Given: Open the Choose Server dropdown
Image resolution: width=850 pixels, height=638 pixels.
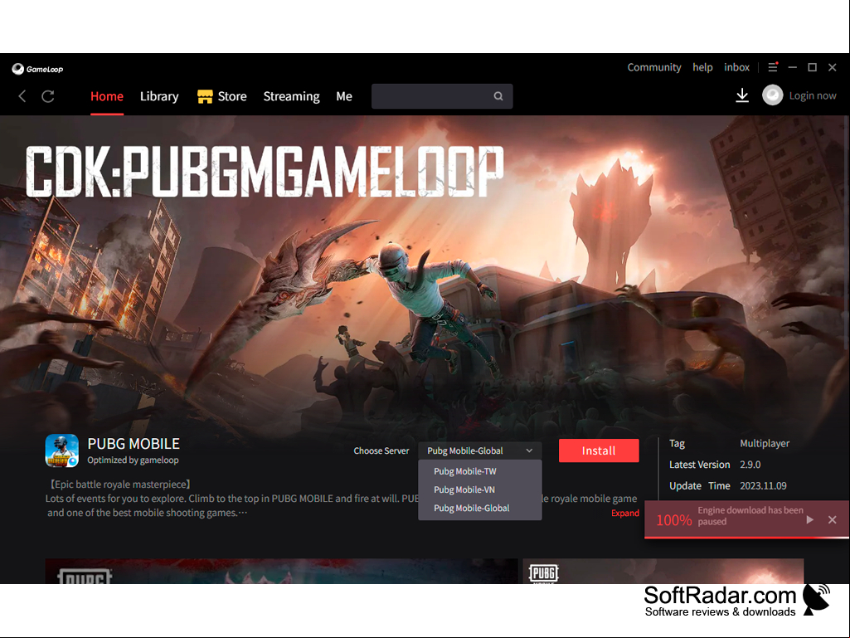Looking at the screenshot, I should click(480, 450).
